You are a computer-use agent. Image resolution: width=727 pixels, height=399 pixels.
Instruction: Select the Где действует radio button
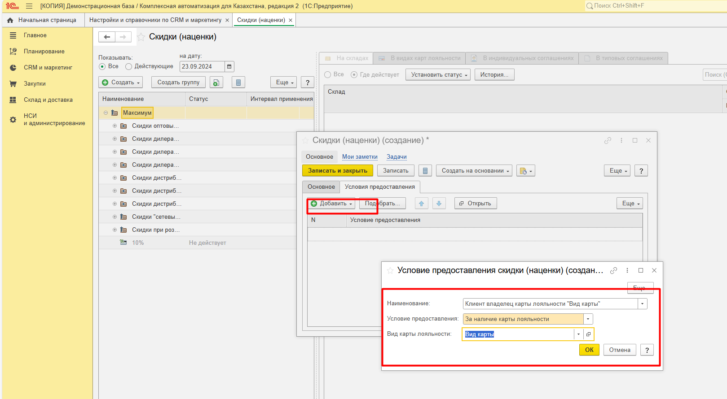[354, 75]
